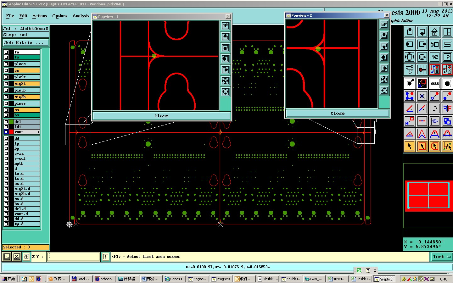Expand the Job Matrix ... menu
This screenshot has width=453, height=283.
(x=26, y=43)
